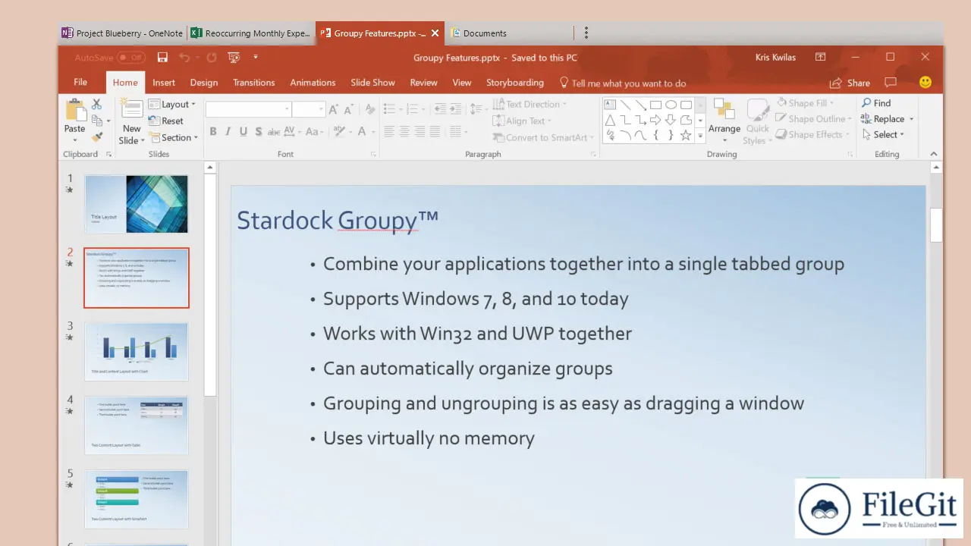Select the right arrow shape
Screen dimensions: 971x546
click(x=655, y=120)
